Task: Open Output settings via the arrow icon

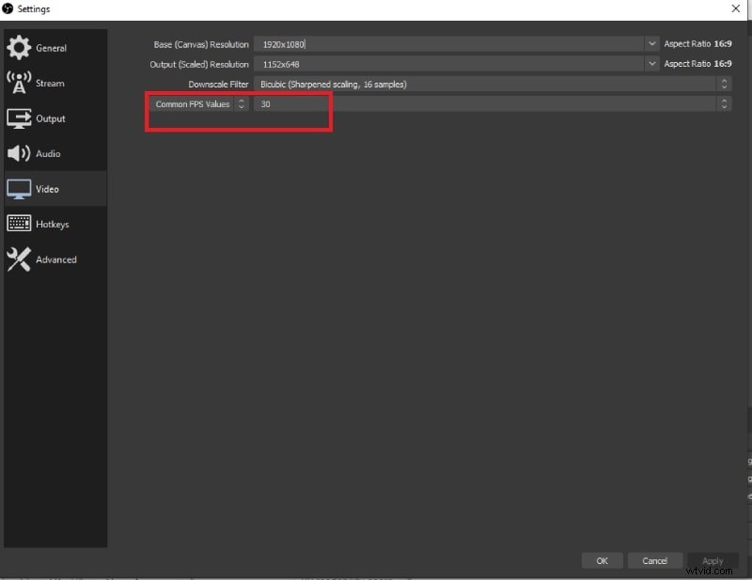Action: pyautogui.click(x=19, y=118)
